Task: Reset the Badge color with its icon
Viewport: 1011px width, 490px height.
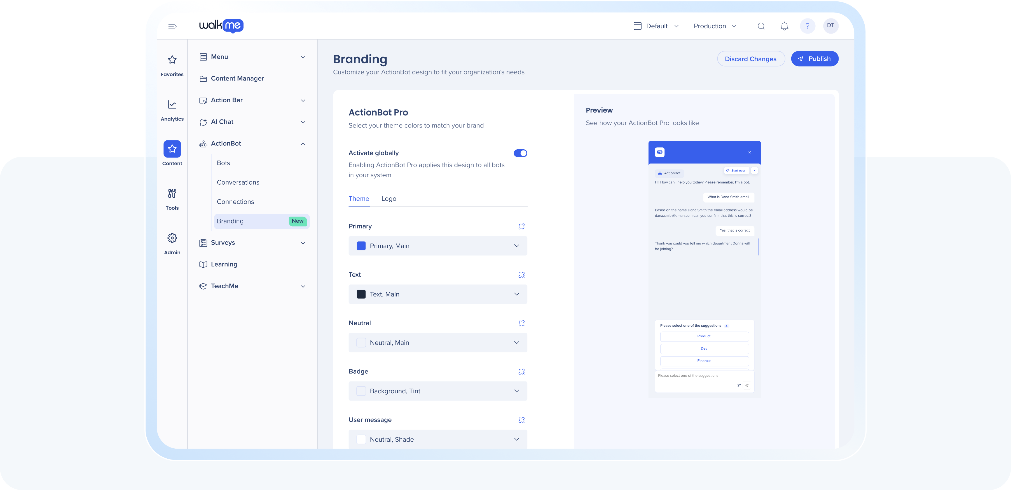Action: tap(521, 371)
